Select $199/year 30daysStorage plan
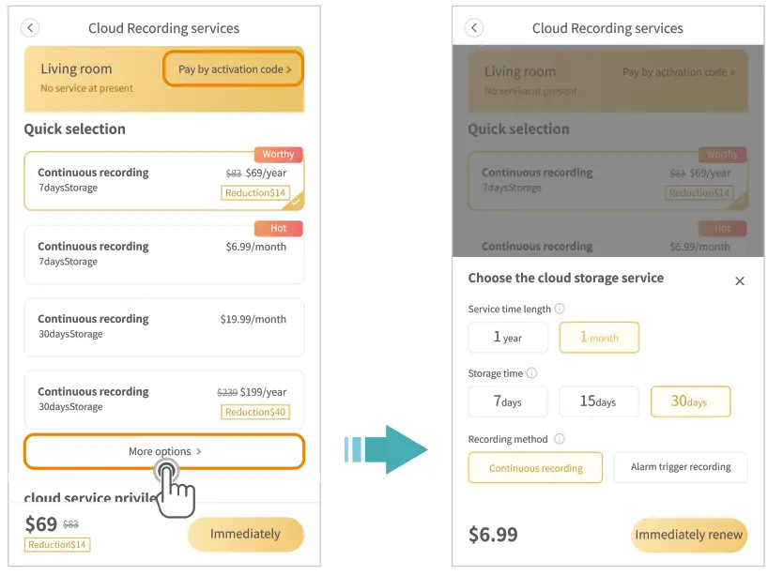This screenshot has width=768, height=575. [x=164, y=399]
